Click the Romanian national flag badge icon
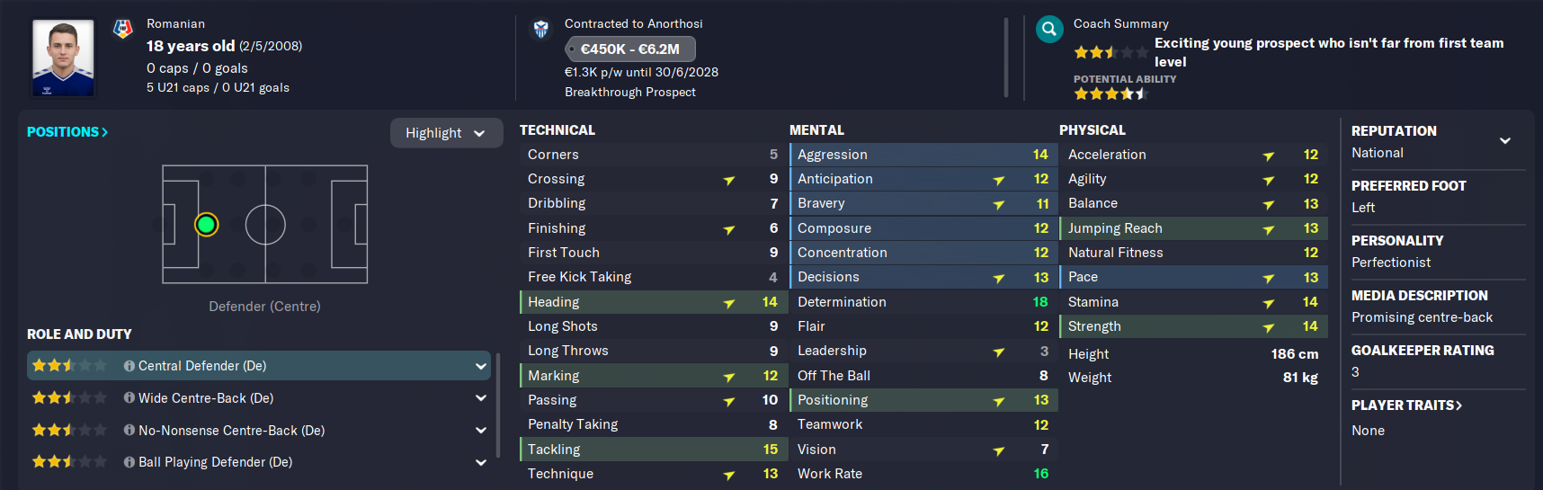 pos(122,29)
